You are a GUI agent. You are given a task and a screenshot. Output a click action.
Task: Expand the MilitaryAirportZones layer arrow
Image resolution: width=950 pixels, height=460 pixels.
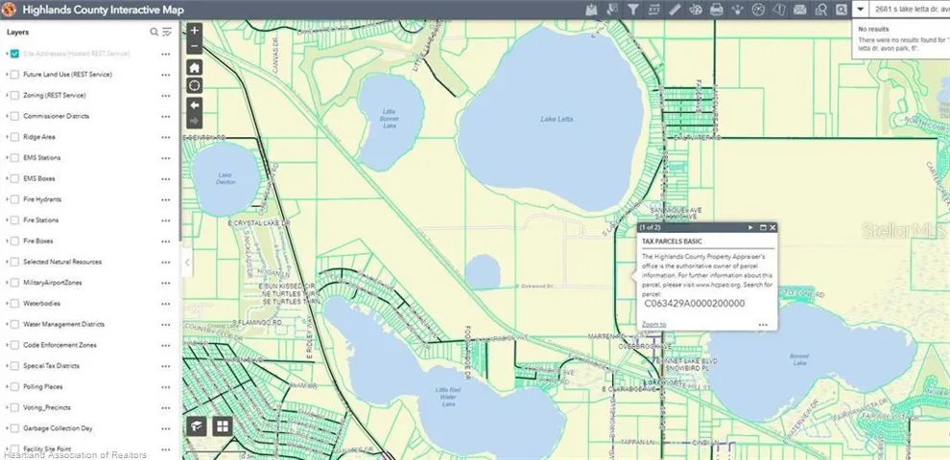(7, 283)
